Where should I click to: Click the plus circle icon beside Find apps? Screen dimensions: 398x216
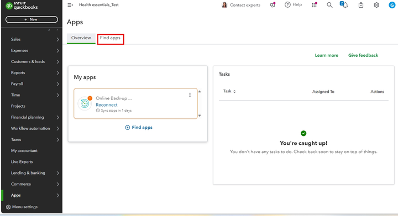[128, 128]
